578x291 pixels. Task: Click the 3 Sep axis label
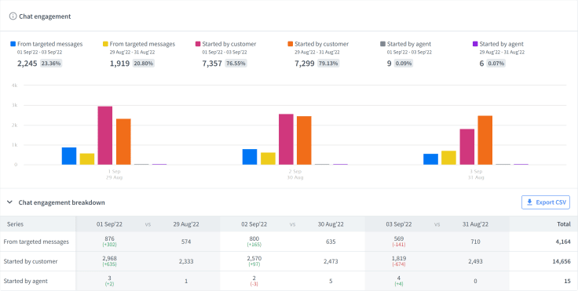(476, 171)
